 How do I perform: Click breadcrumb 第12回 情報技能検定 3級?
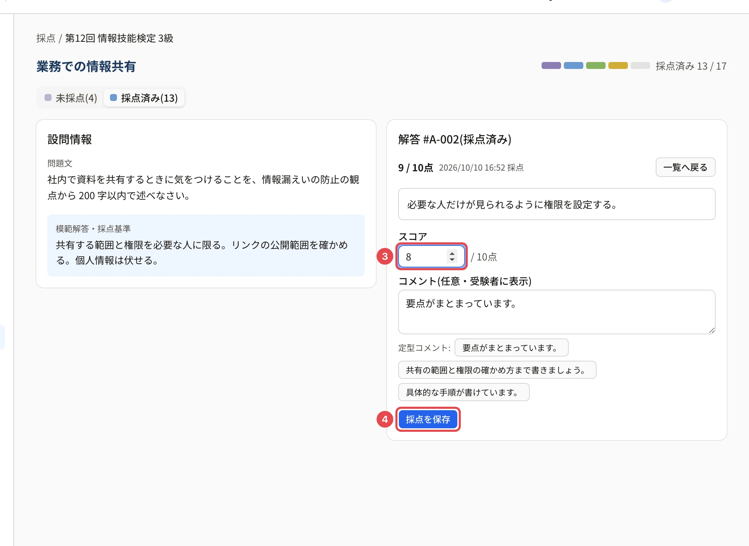119,38
